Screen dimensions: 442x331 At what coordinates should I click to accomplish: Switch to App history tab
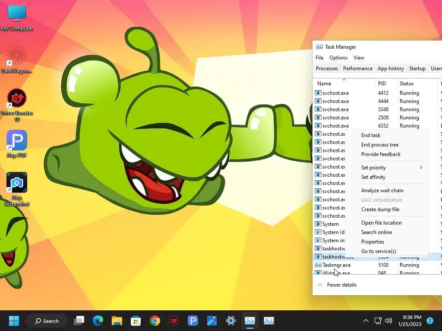coord(391,69)
